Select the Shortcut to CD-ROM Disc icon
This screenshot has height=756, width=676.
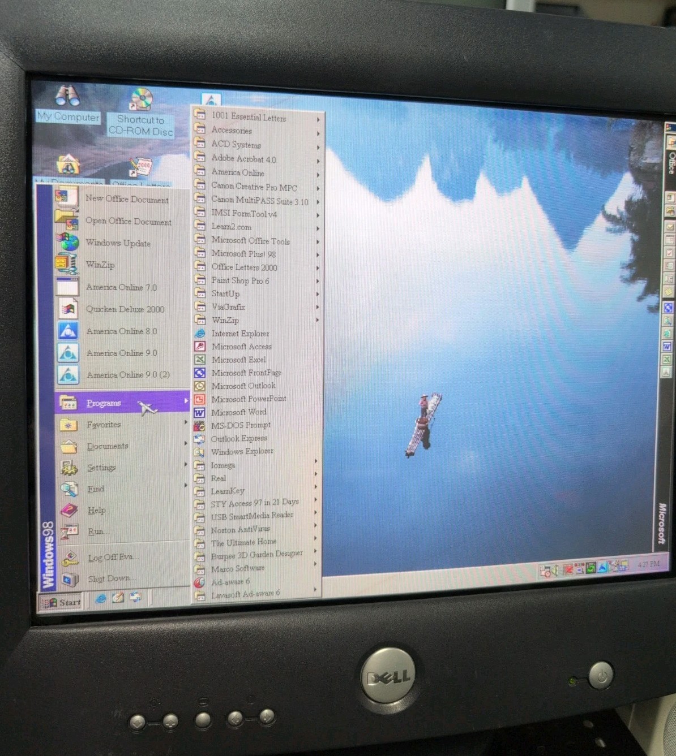140,113
